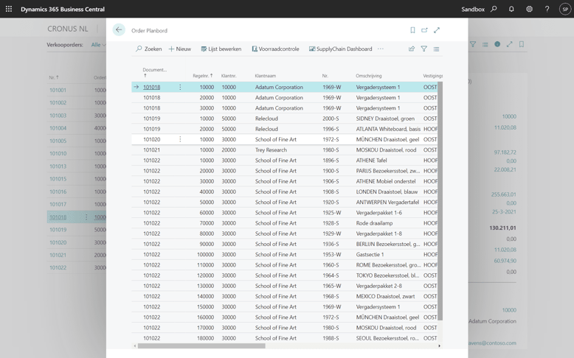This screenshot has height=358, width=574.
Task: Click CRONUS NL company name
Action: [x=68, y=29]
